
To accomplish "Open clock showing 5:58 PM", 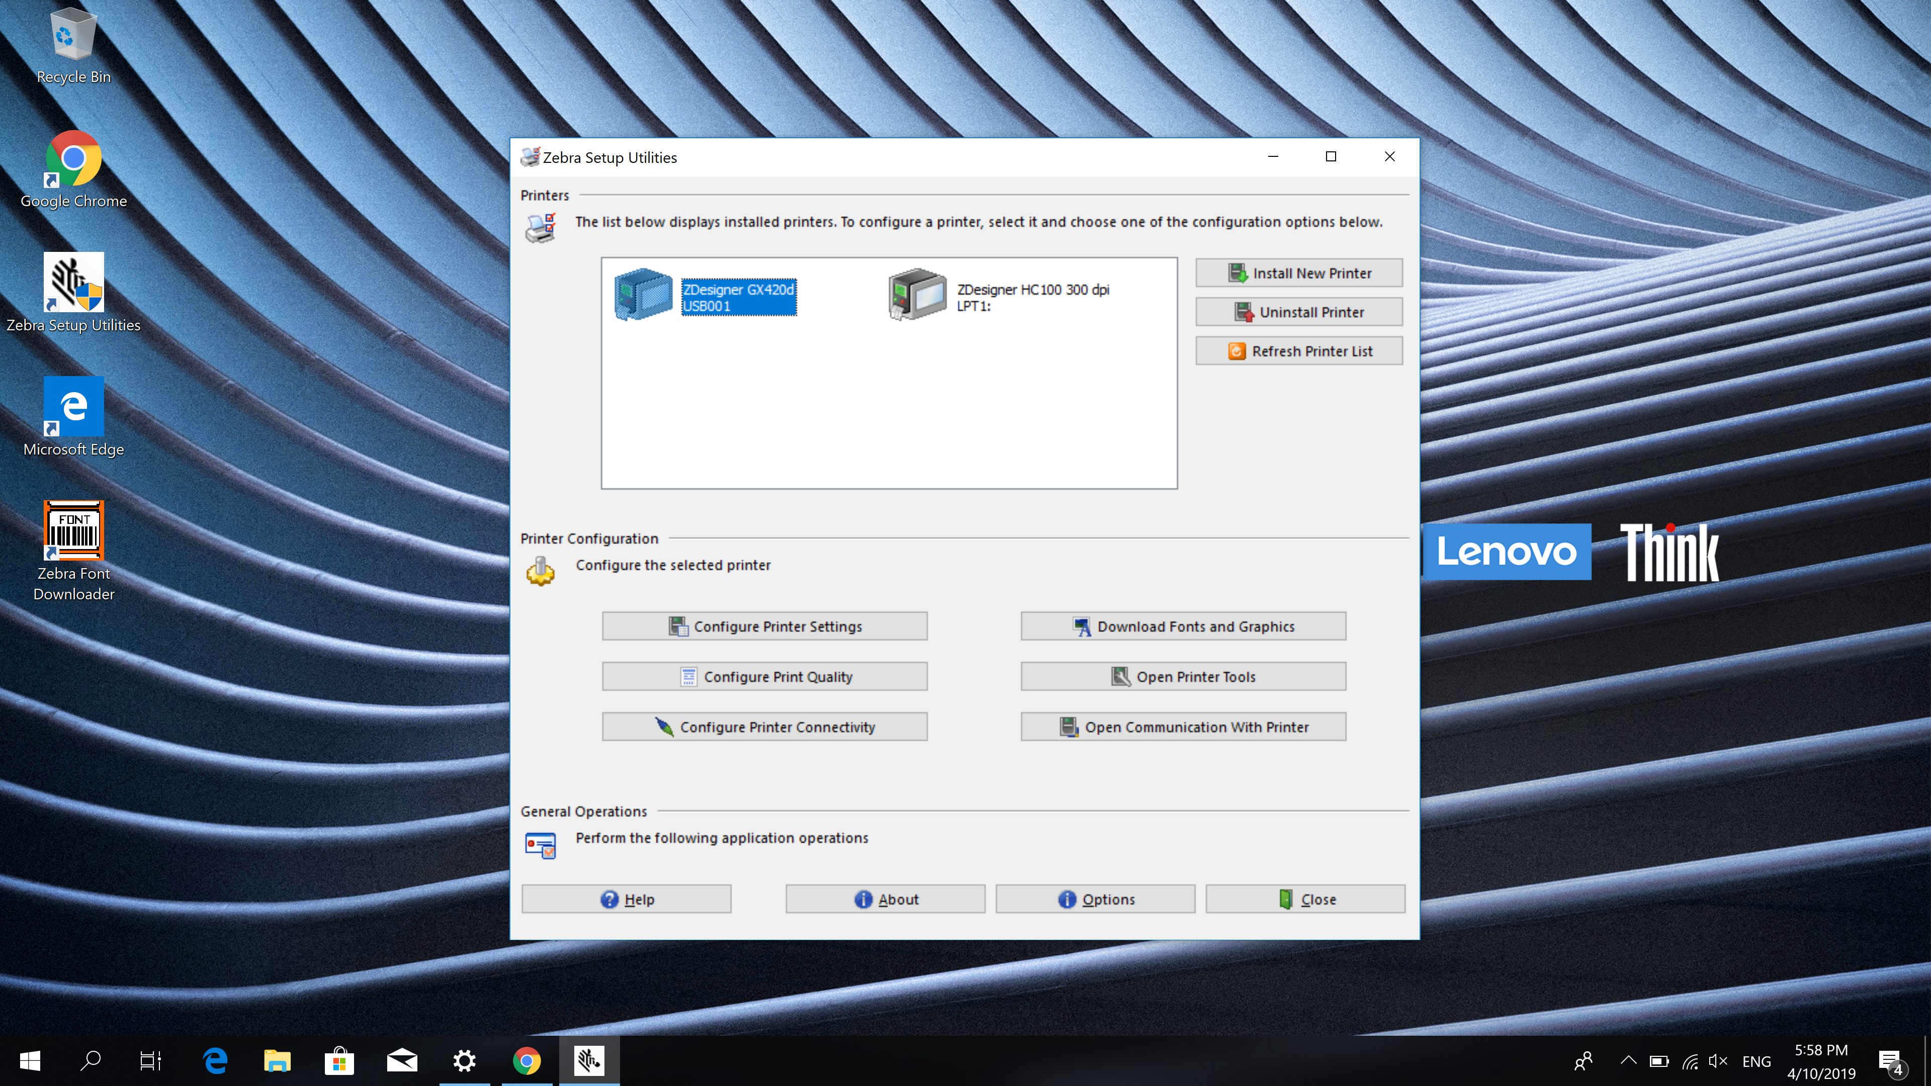I will pyautogui.click(x=1821, y=1061).
